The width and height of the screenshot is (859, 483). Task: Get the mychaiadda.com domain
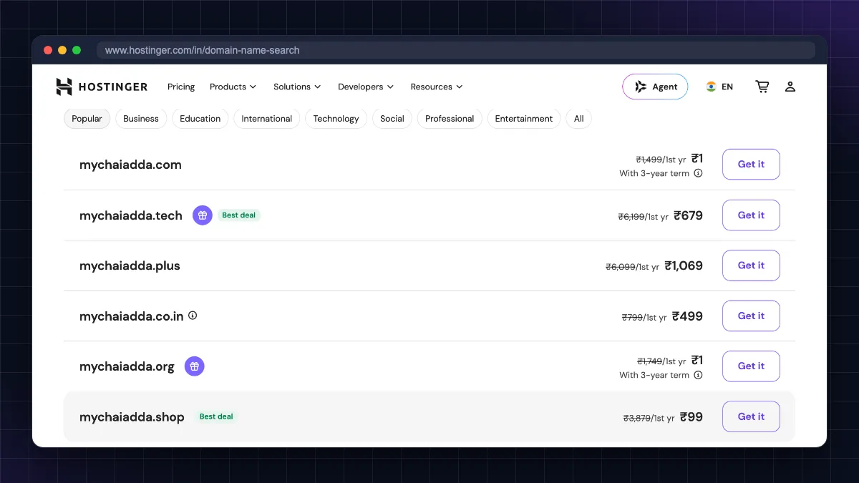pos(751,165)
